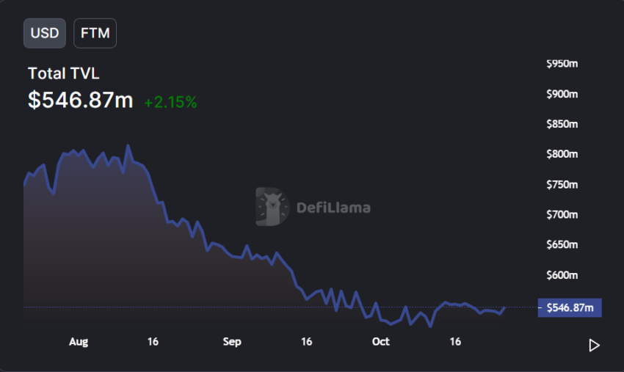Click the DefiLlama watermark text

point(333,208)
